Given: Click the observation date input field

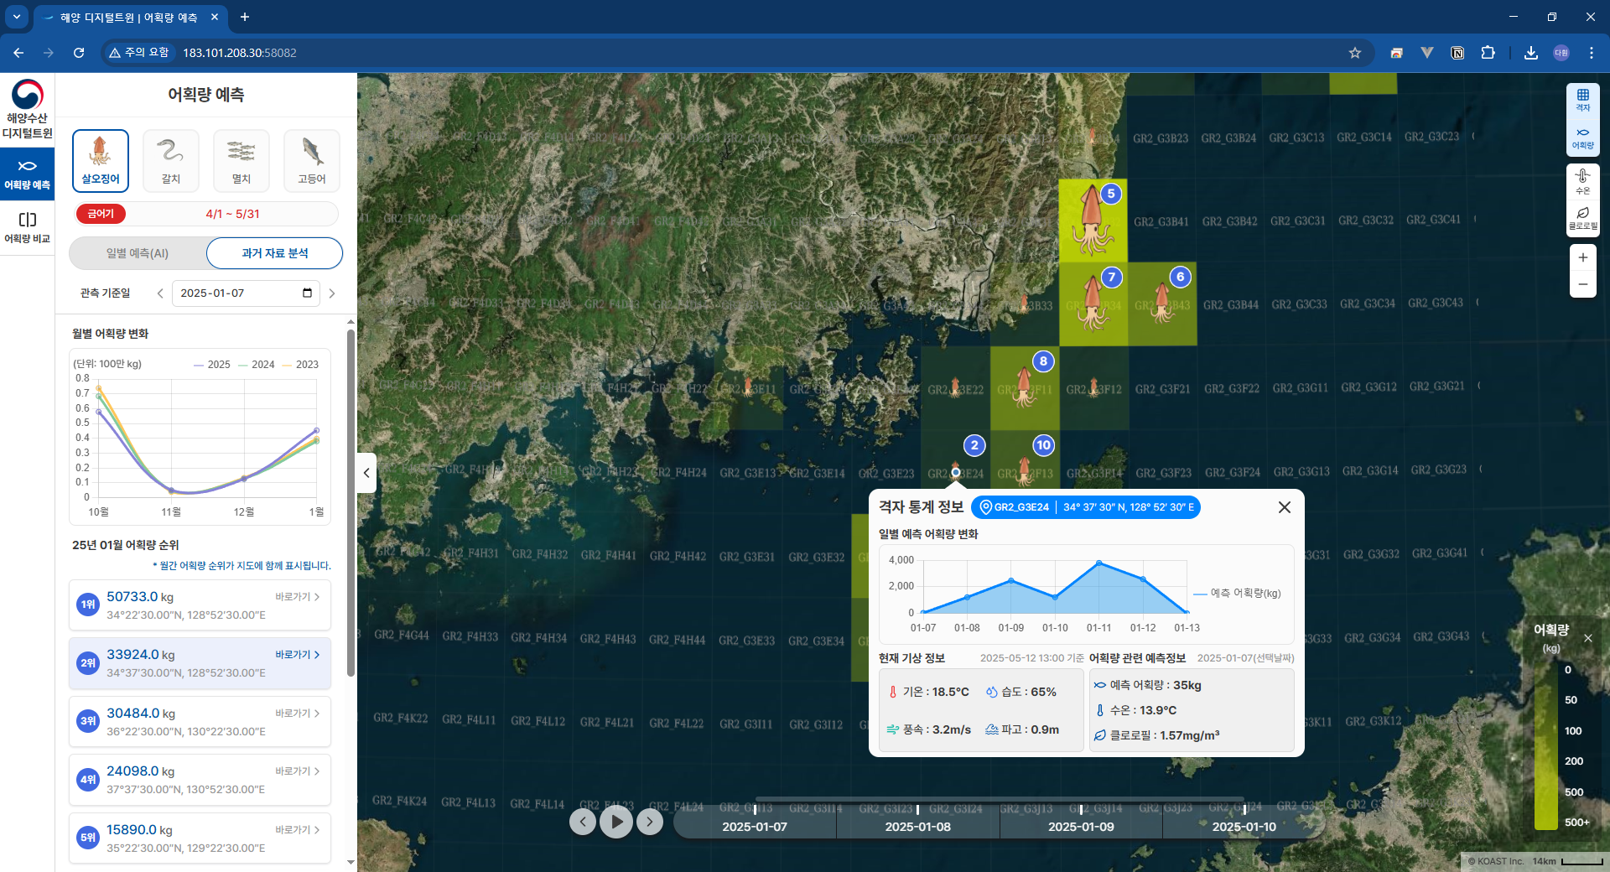Looking at the screenshot, I should (246, 293).
